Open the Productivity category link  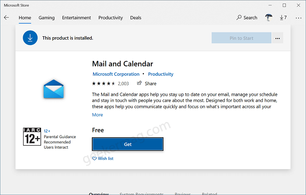tap(160, 74)
